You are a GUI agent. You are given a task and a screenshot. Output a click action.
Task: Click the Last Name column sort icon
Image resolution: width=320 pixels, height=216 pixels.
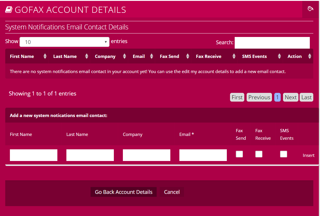[x=86, y=56]
